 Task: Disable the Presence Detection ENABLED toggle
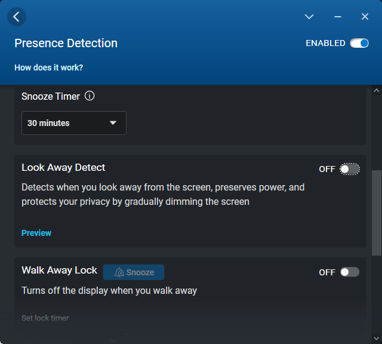pyautogui.click(x=359, y=43)
